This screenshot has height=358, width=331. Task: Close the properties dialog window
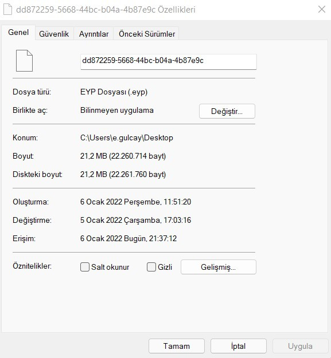point(322,9)
